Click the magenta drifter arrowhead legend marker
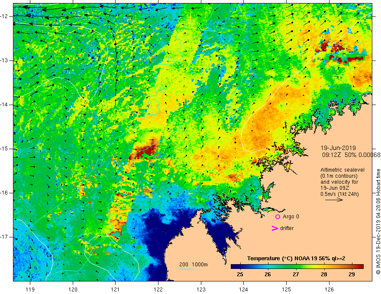Image resolution: width=381 pixels, height=294 pixels. (x=274, y=228)
